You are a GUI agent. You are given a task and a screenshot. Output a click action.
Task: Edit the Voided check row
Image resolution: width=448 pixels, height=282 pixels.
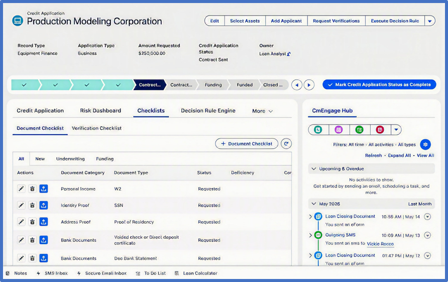tap(21, 240)
